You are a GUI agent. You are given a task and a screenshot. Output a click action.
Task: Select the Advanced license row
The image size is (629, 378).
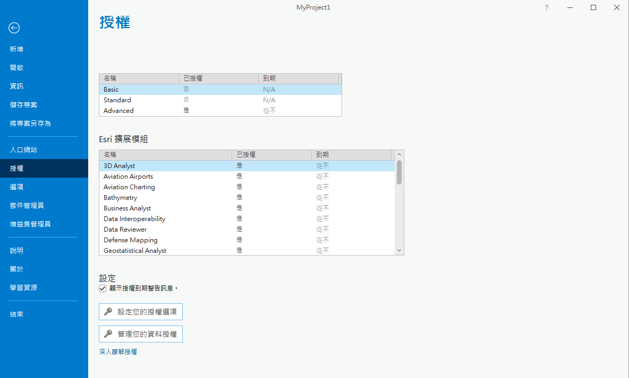pyautogui.click(x=220, y=110)
